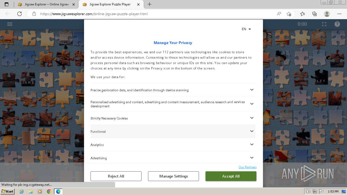Image resolution: width=347 pixels, height=195 pixels.
Task: Open Edge settings and more menu
Action: (339, 14)
